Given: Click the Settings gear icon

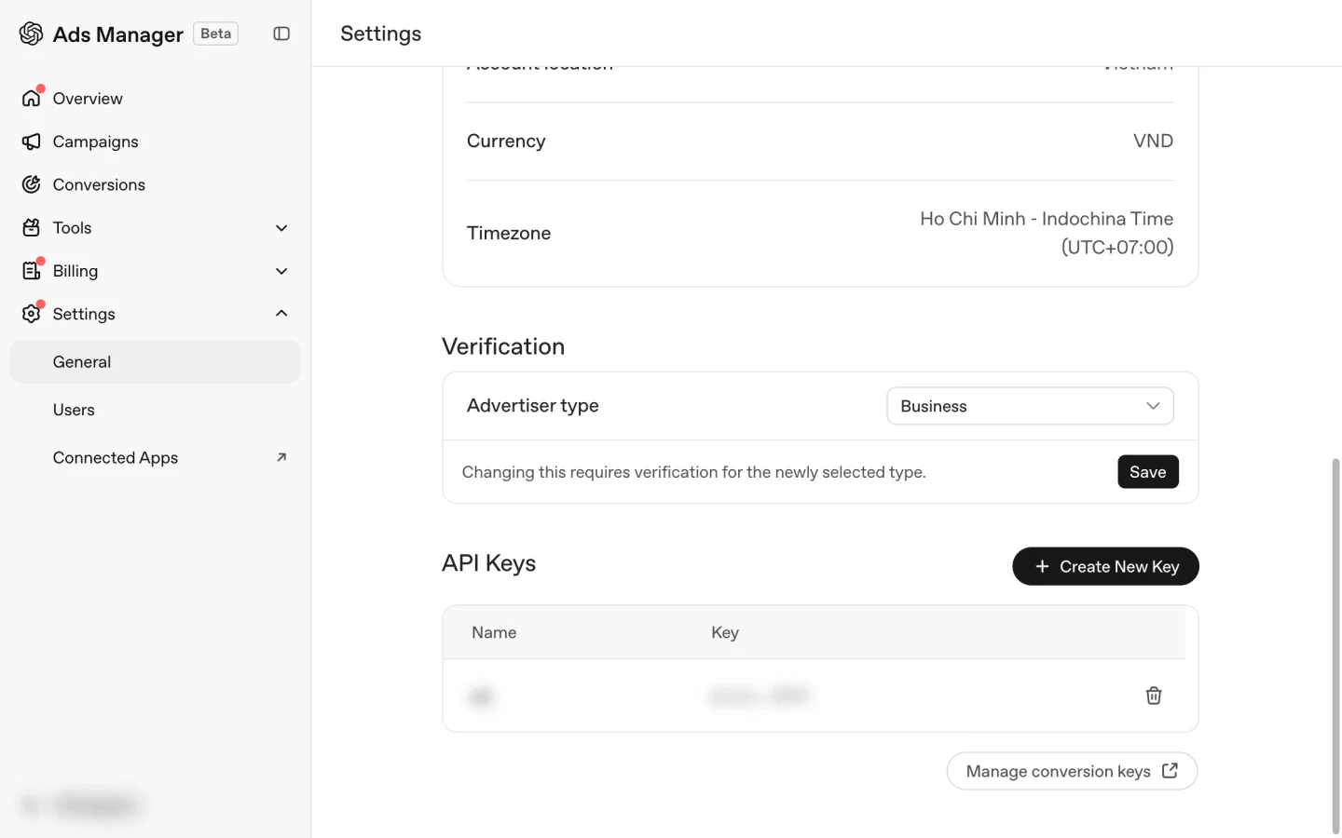Looking at the screenshot, I should coord(31,314).
